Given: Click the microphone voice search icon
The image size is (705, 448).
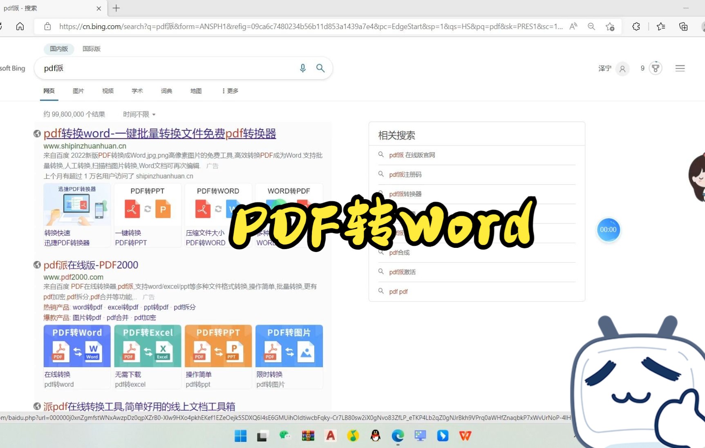Looking at the screenshot, I should coord(303,68).
